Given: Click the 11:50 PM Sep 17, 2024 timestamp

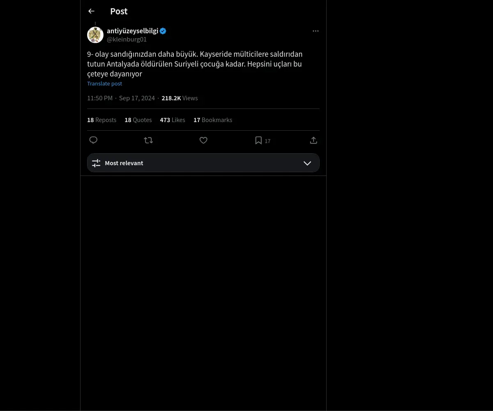Looking at the screenshot, I should [121, 98].
